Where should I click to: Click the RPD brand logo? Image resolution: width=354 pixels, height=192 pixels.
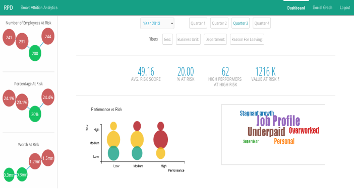9,8
